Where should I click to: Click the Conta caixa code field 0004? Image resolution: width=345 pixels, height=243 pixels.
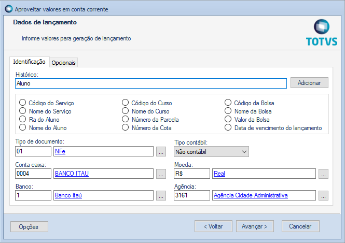click(x=33, y=174)
